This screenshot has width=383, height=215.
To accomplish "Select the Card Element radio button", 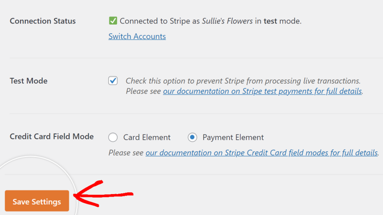I will tap(113, 137).
